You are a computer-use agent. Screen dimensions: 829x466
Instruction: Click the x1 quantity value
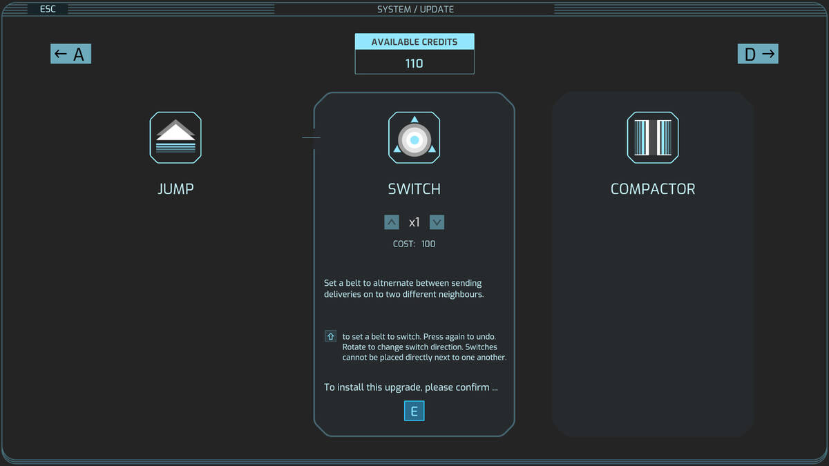coord(414,222)
